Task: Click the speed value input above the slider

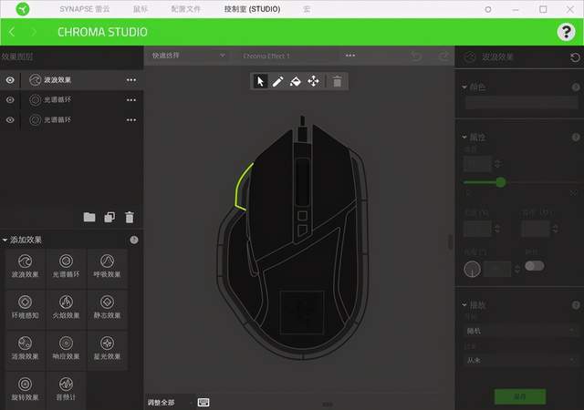Action: coord(478,164)
